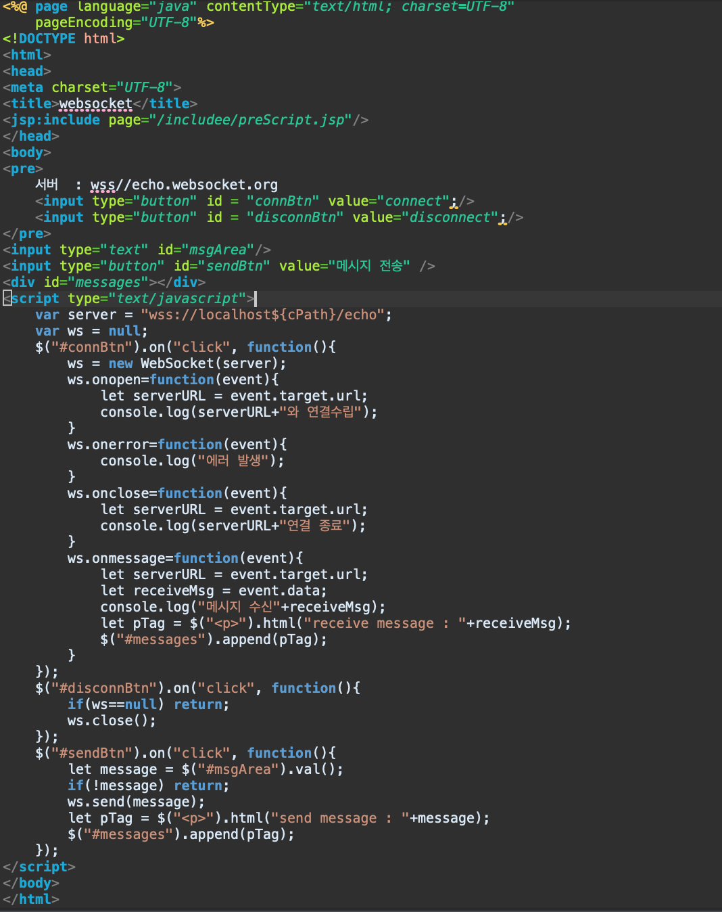Click the "let receiveMsg = event.data;" line

[x=214, y=591]
